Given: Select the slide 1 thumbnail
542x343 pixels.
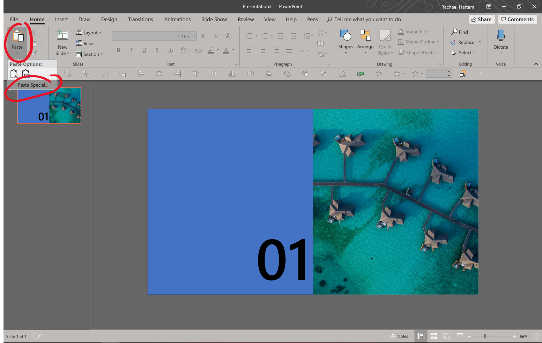Looking at the screenshot, I should coord(49,105).
